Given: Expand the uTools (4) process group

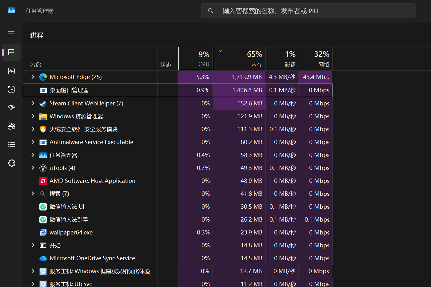Looking at the screenshot, I should coord(33,168).
